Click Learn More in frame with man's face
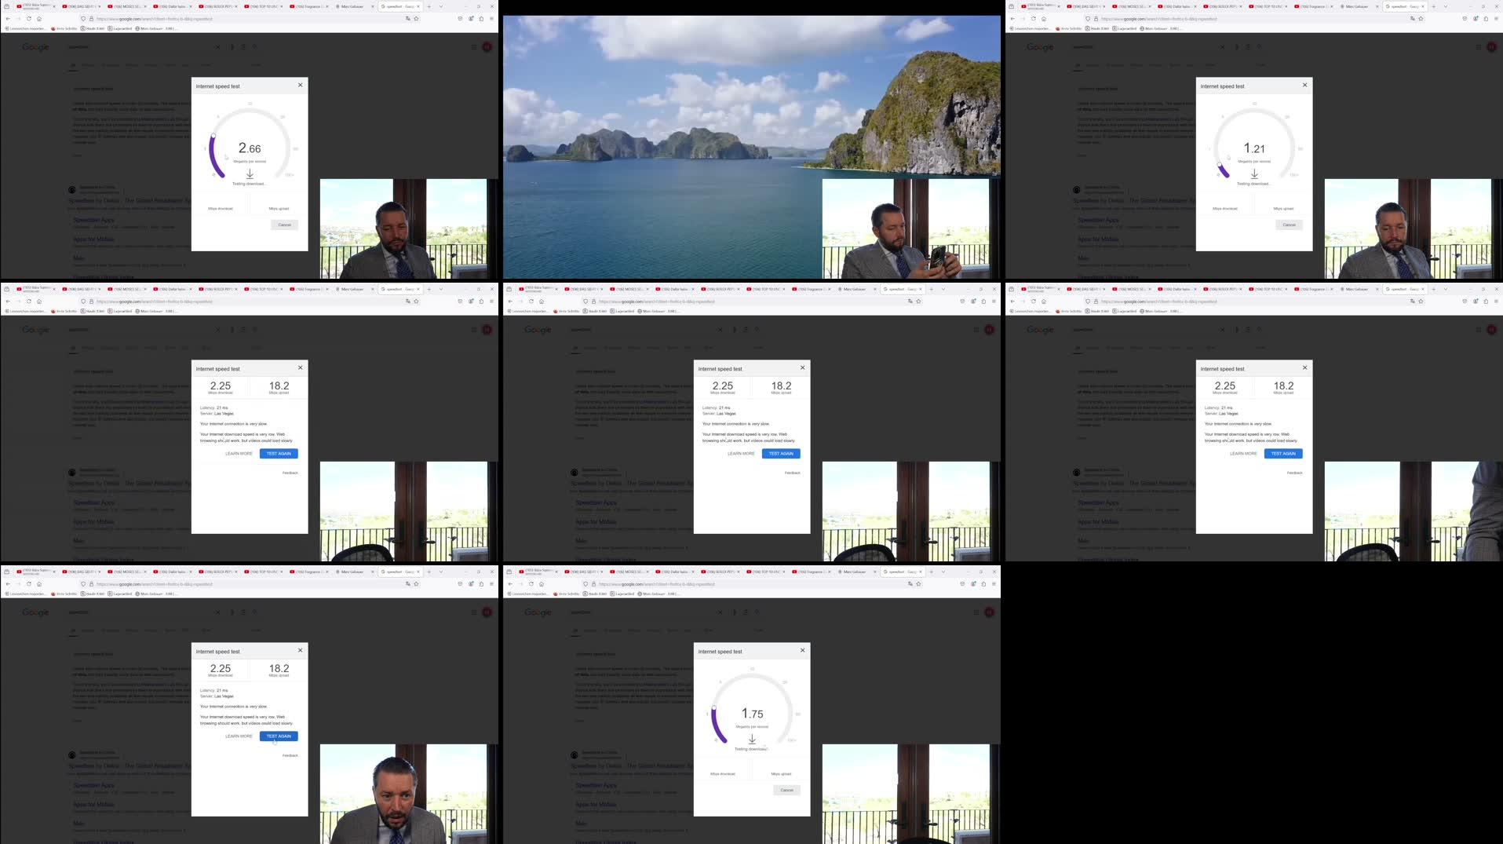1503x844 pixels. pos(239,736)
